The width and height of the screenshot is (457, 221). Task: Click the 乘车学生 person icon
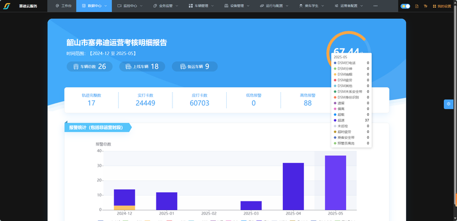301,6
